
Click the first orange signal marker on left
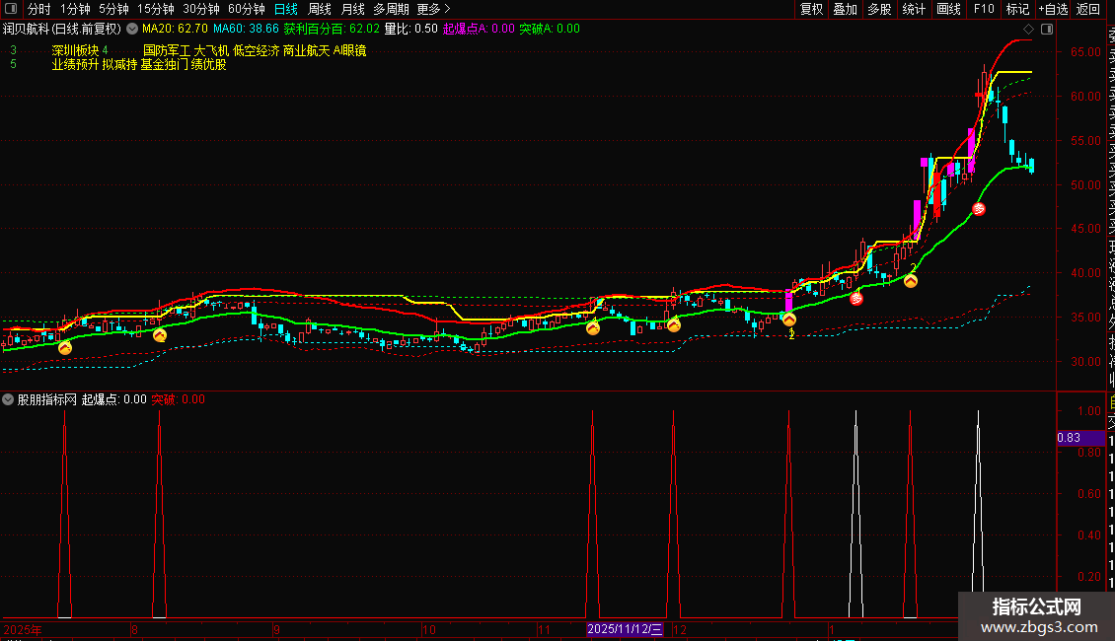coord(65,347)
